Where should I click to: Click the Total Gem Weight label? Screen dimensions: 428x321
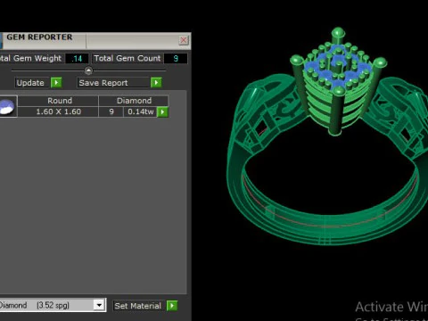(x=30, y=58)
